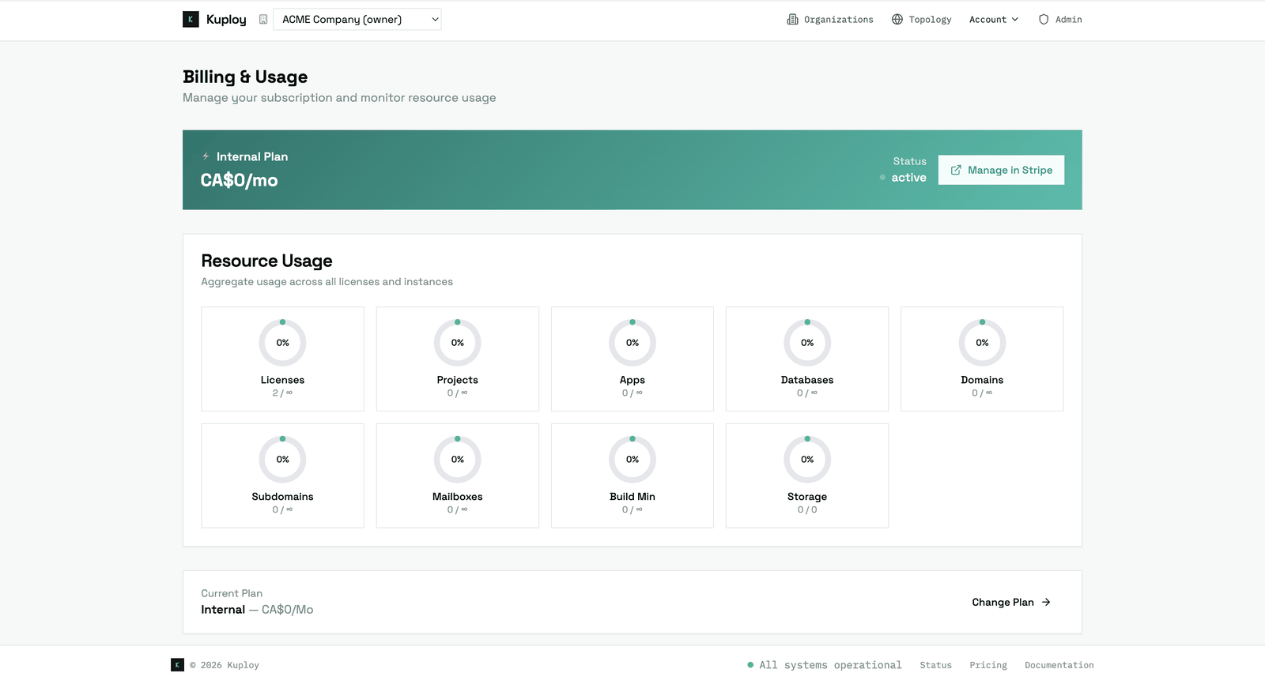This screenshot has height=684, width=1265.
Task: Click the "active" status text
Action: [908, 178]
